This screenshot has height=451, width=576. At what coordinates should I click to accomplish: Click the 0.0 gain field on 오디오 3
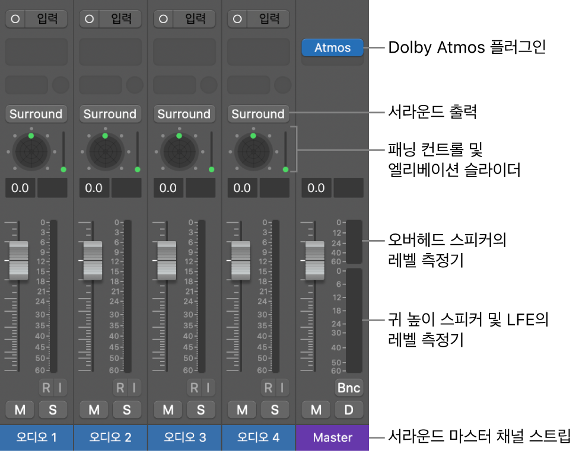[x=168, y=188]
